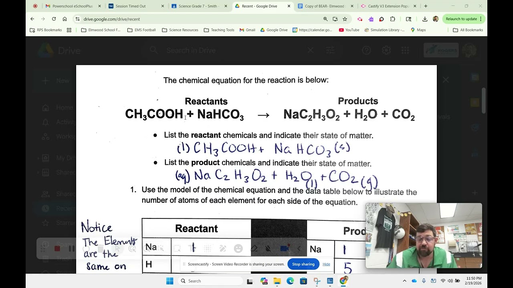513x288 pixels.
Task: Switch to Powerschool eSchoolPlus tab
Action: click(x=73, y=6)
